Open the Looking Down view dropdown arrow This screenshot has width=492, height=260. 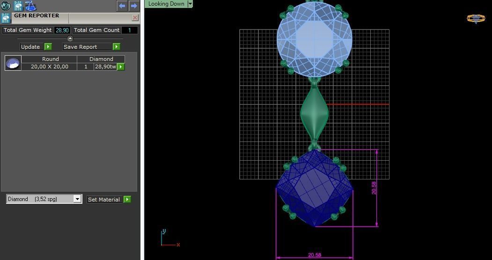[x=190, y=4]
